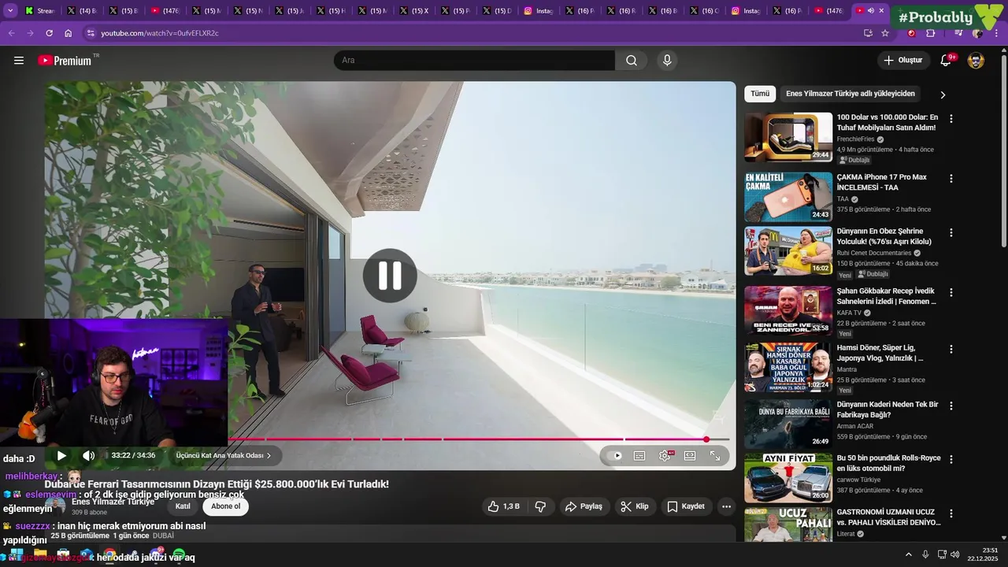
Task: Like the video with thumbs up
Action: [503, 506]
